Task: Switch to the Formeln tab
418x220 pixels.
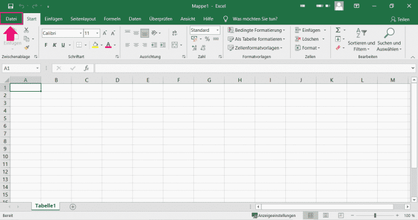Action: [112, 19]
